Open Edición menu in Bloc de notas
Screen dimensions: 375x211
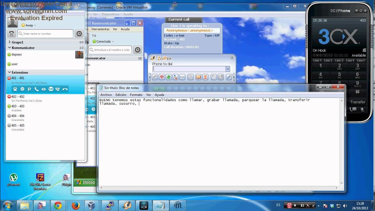coord(121,95)
